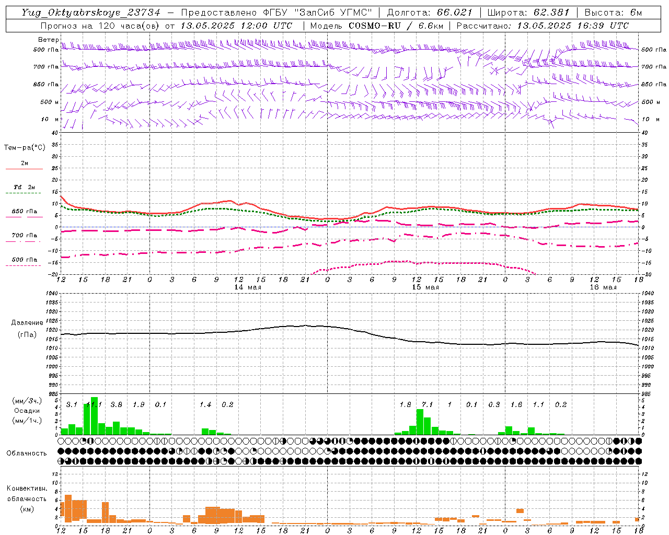Click the 1.8 precipitation total
Viewport: 669px width, 535px height.
click(x=405, y=405)
